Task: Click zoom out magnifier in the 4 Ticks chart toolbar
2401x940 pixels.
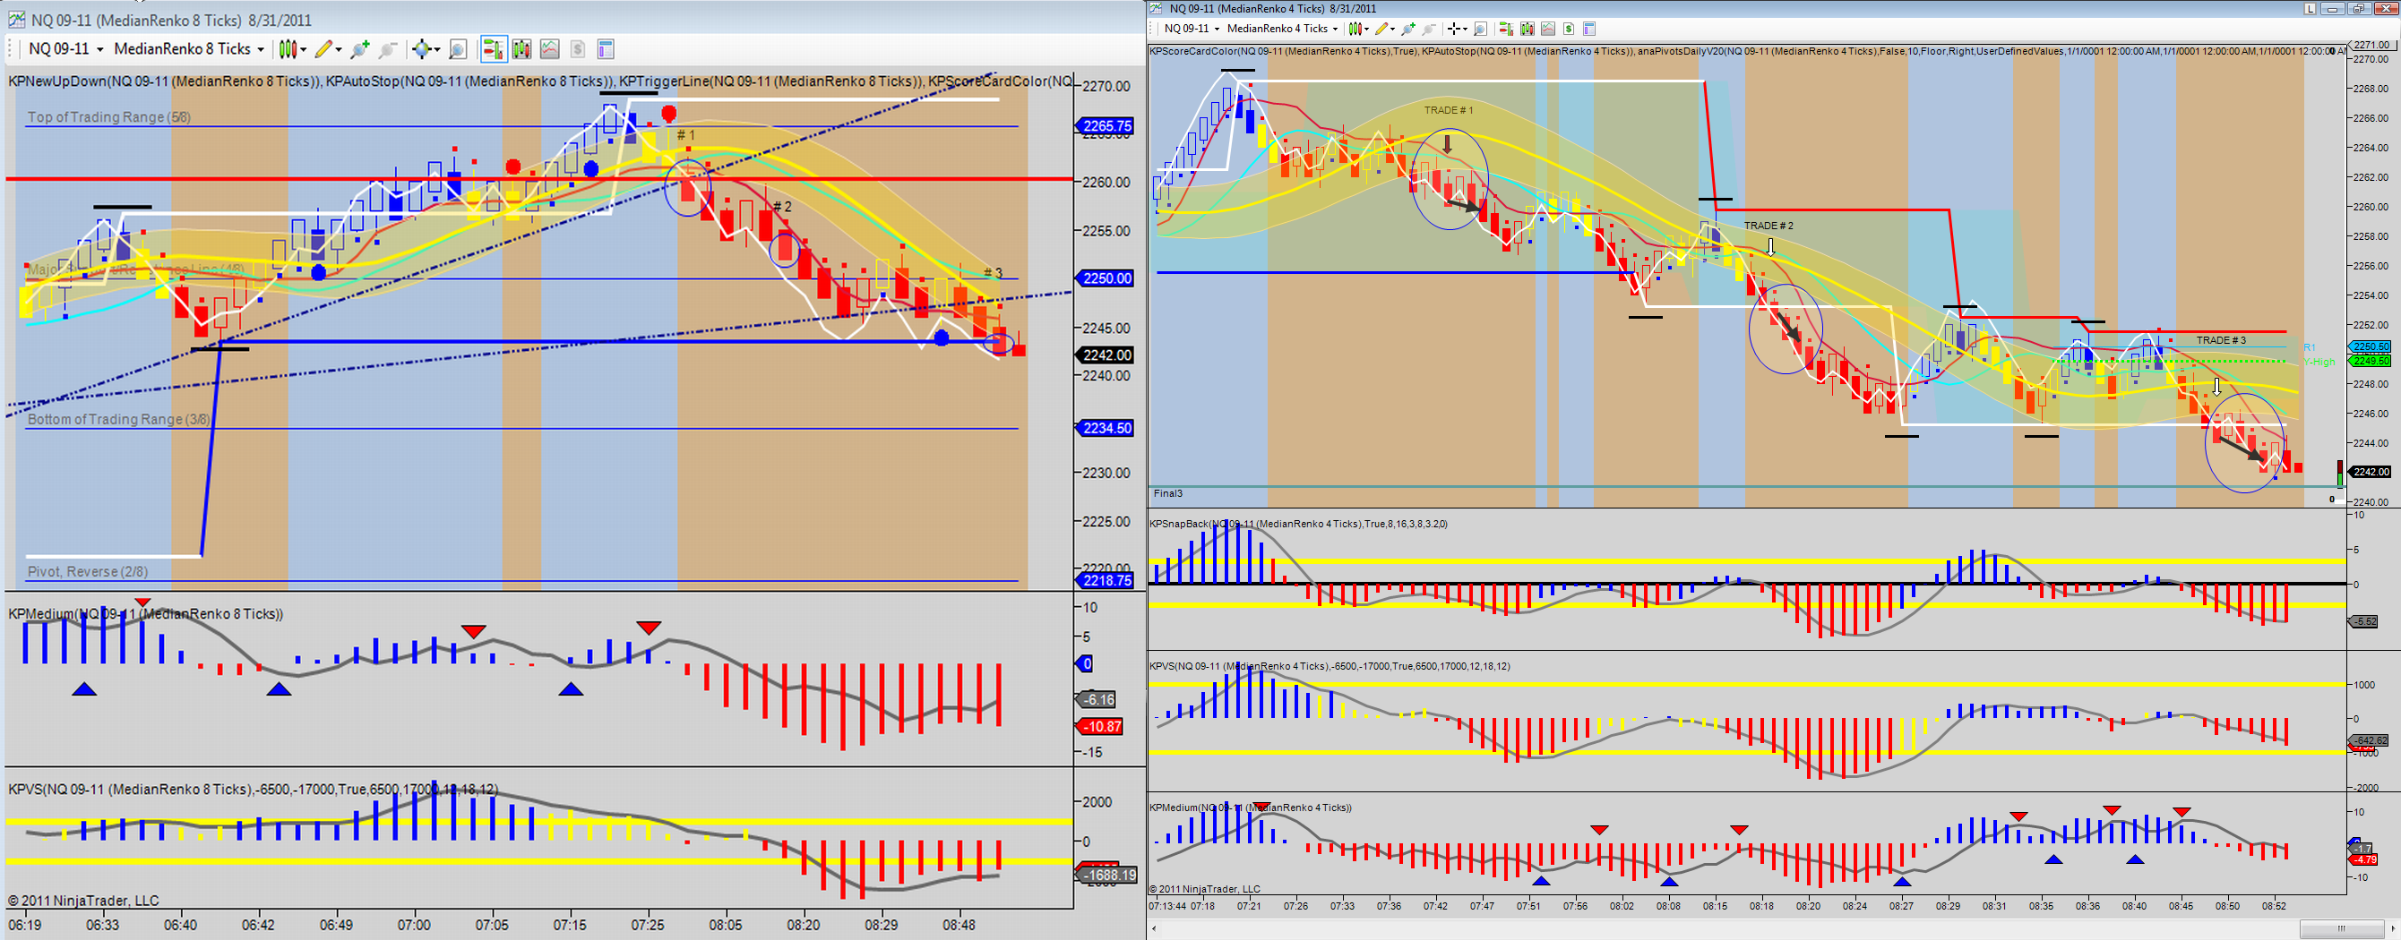Action: (1429, 29)
